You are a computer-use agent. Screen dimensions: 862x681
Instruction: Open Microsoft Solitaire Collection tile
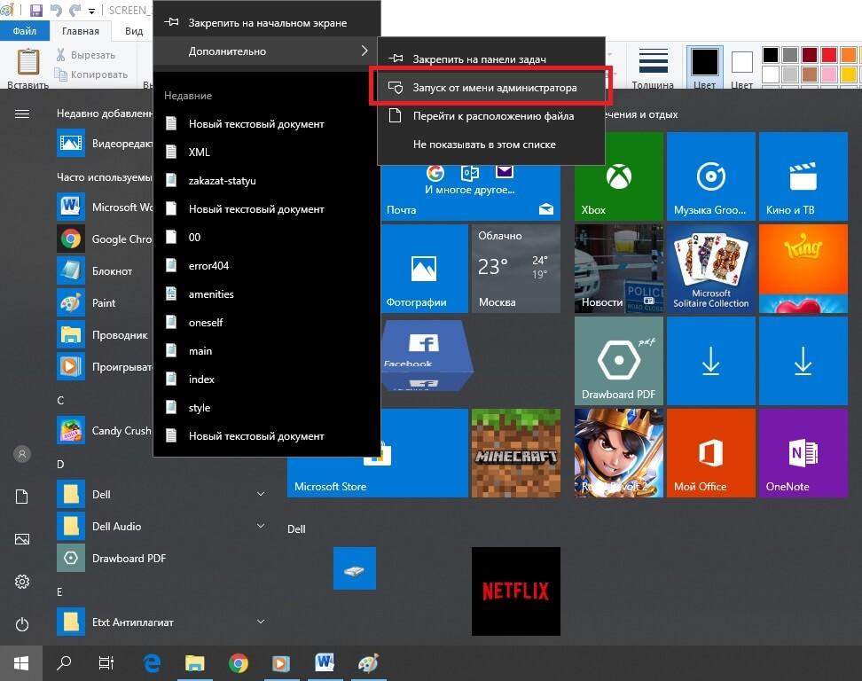(x=711, y=269)
